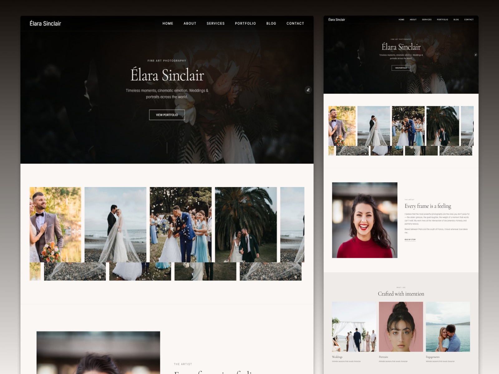Open BLOG in the left window navigation
Viewport: 499px width, 374px height.
(x=271, y=23)
